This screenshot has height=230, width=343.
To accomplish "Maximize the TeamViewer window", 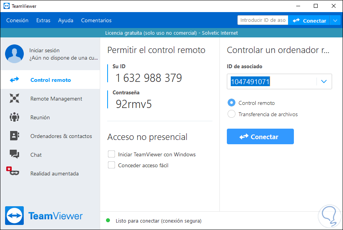I will tap(316, 6).
